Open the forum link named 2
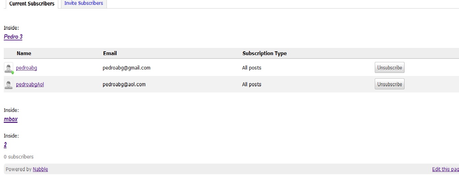 [x=5, y=145]
